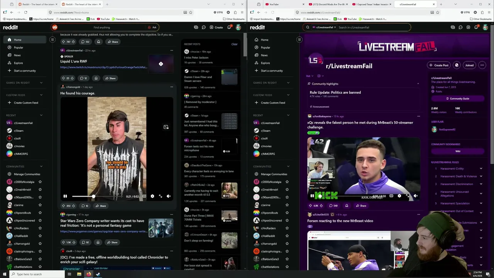Open new tab in left browser window
The width and height of the screenshot is (494, 278).
pos(107,4)
